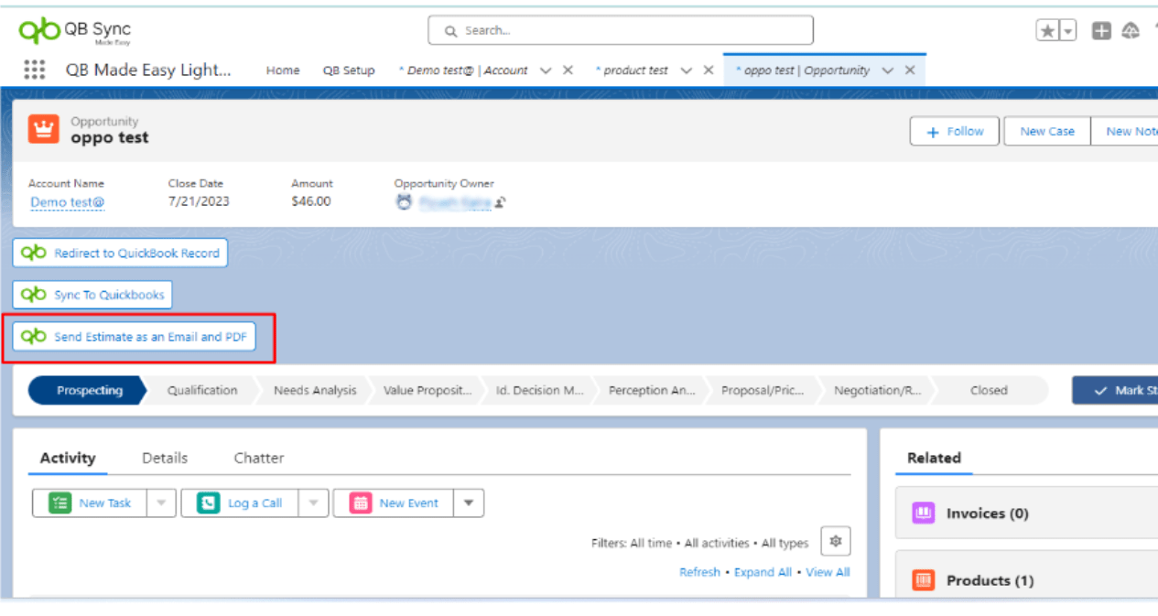1158x616 pixels.
Task: Open favorites list dropdown arrow
Action: [1067, 30]
